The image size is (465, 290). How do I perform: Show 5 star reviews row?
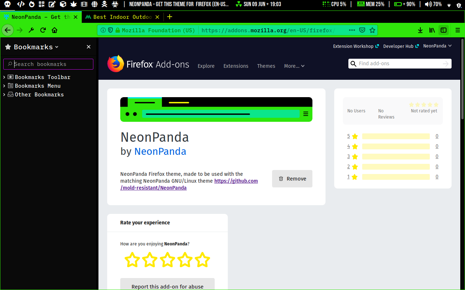[x=393, y=136]
